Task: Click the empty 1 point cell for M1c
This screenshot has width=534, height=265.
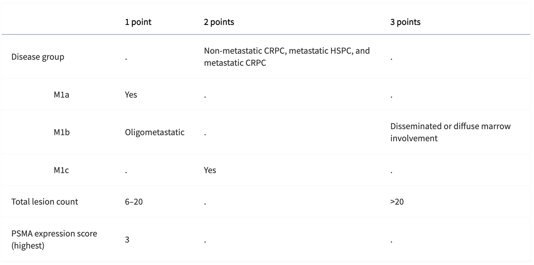Action: [126, 171]
